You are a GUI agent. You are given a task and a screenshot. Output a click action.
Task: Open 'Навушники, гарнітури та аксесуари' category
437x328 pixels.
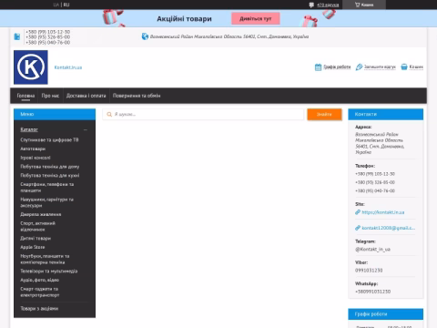[x=47, y=202]
